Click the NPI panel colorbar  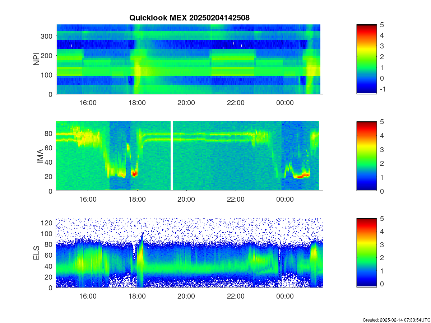(x=366, y=59)
